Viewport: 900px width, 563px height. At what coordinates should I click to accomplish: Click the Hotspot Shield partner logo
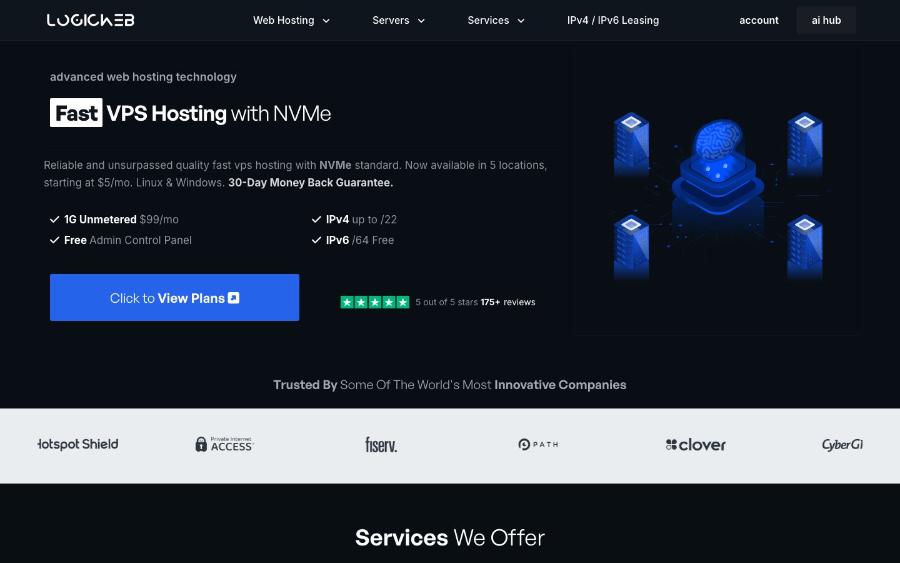78,444
